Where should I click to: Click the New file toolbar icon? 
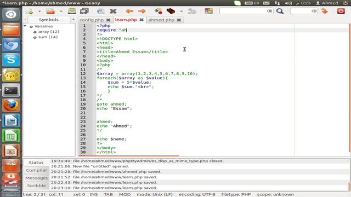point(30,11)
